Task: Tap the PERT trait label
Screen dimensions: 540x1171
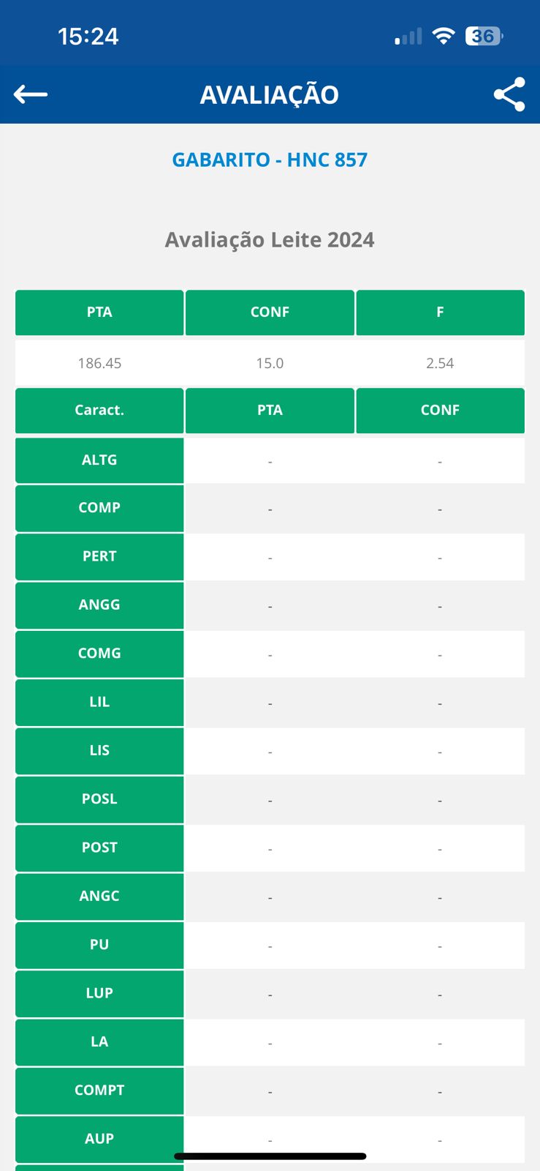Action: (99, 556)
